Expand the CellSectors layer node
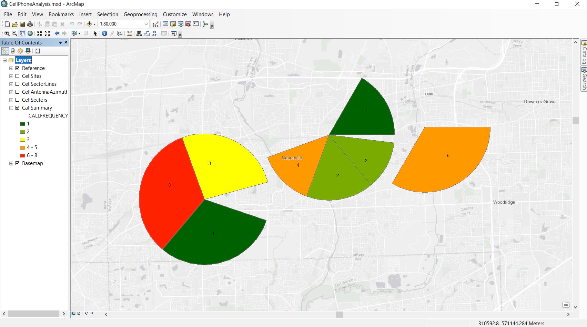The width and height of the screenshot is (587, 327). [x=11, y=100]
